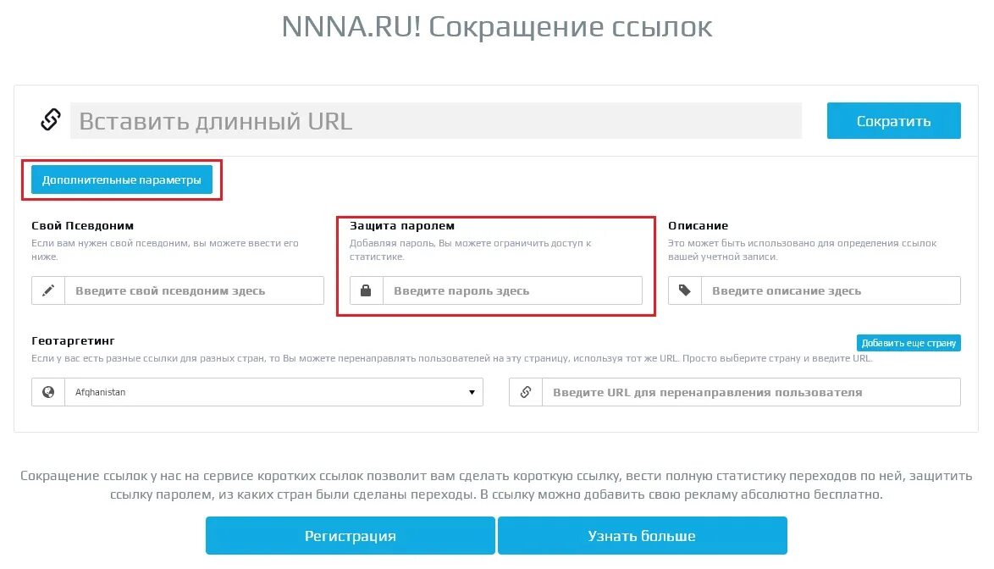Click Добавить еще страну button
Image resolution: width=994 pixels, height=569 pixels.
click(908, 343)
